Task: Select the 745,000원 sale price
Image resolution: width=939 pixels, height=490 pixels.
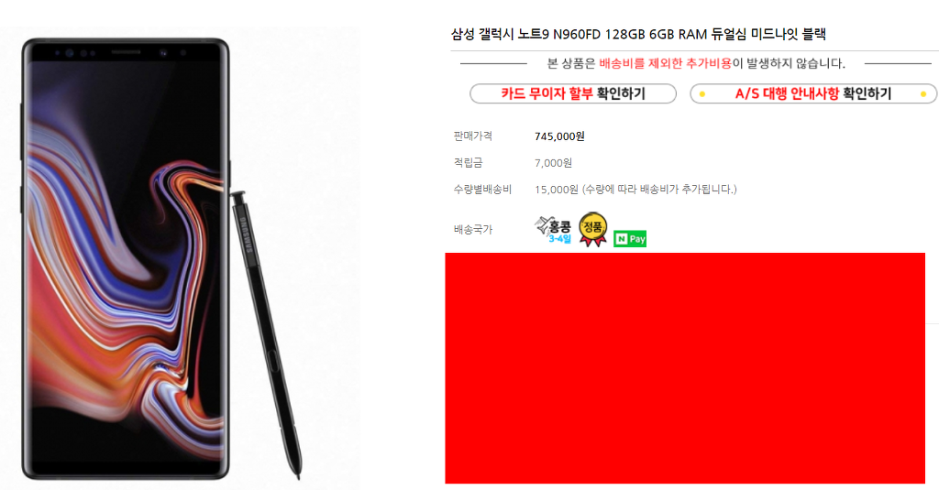Action: coord(559,136)
